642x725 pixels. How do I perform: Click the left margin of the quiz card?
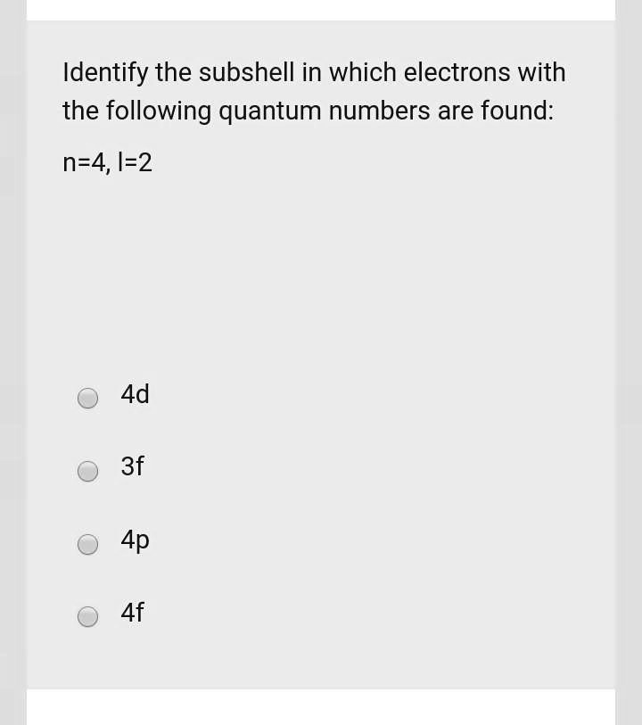[45, 357]
